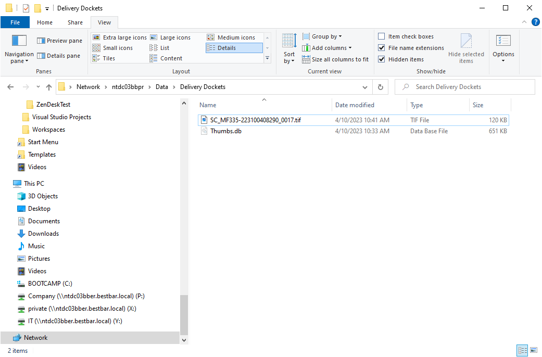The height and width of the screenshot is (357, 542).
Task: Open the File menu
Action: coord(15,22)
